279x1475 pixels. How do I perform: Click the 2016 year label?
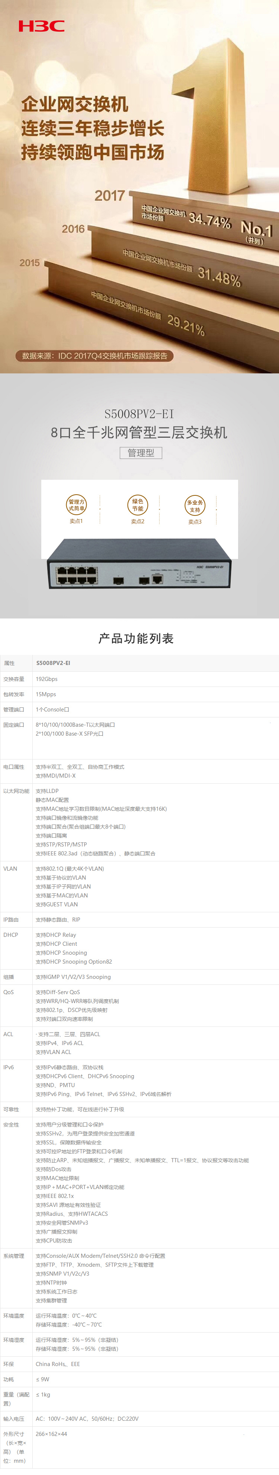(73, 228)
